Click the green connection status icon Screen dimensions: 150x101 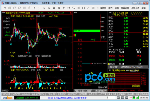pyautogui.click(x=134, y=98)
